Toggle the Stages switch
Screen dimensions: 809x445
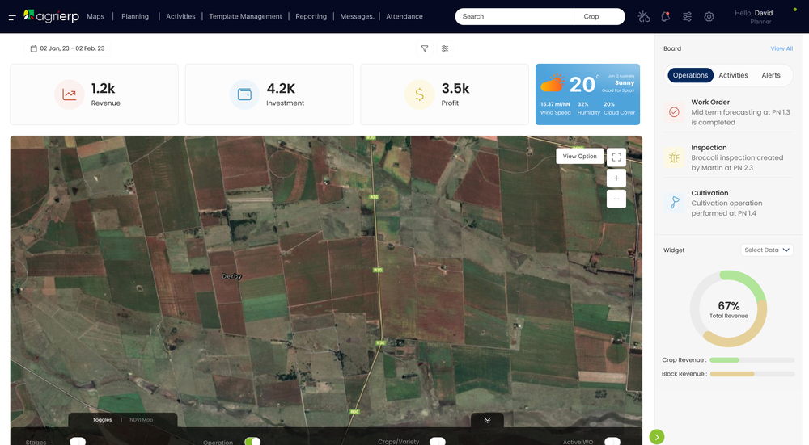click(78, 442)
